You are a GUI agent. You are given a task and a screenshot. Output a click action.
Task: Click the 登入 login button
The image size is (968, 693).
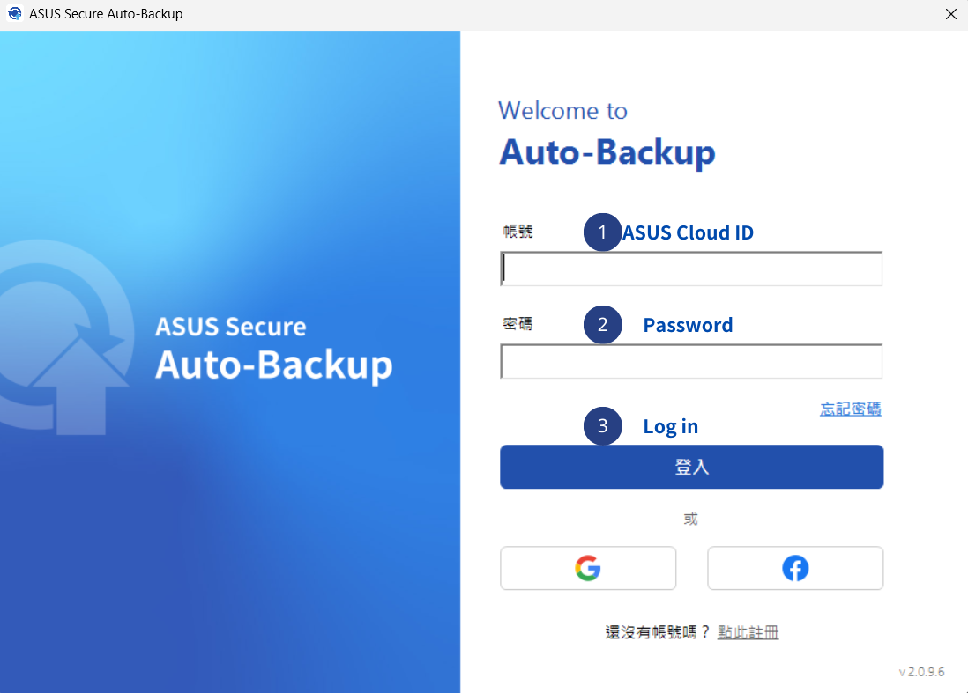(x=691, y=467)
